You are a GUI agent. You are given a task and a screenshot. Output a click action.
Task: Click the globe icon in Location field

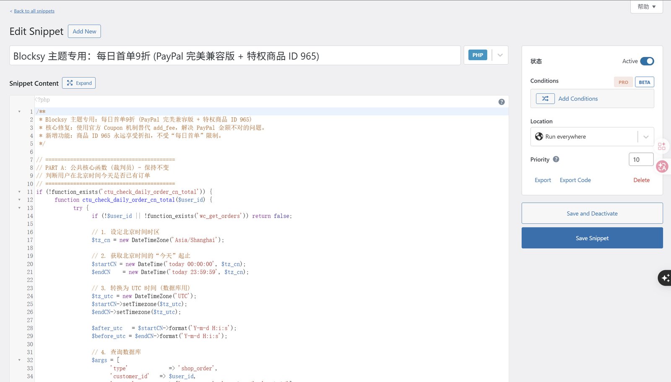[539, 137]
